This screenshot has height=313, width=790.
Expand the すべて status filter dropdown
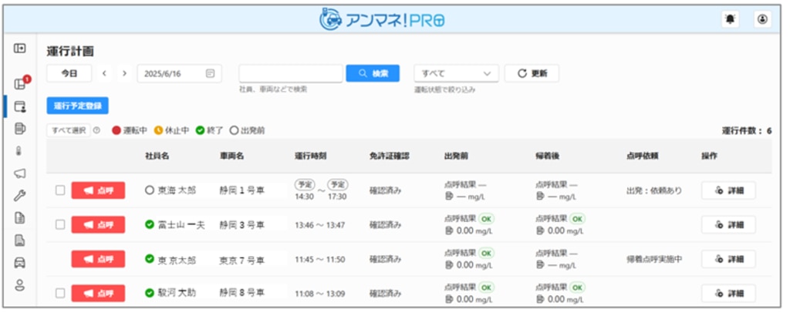click(x=455, y=73)
